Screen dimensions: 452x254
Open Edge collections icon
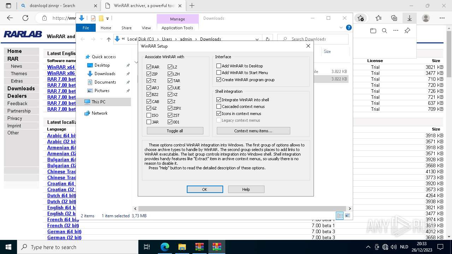[394, 18]
